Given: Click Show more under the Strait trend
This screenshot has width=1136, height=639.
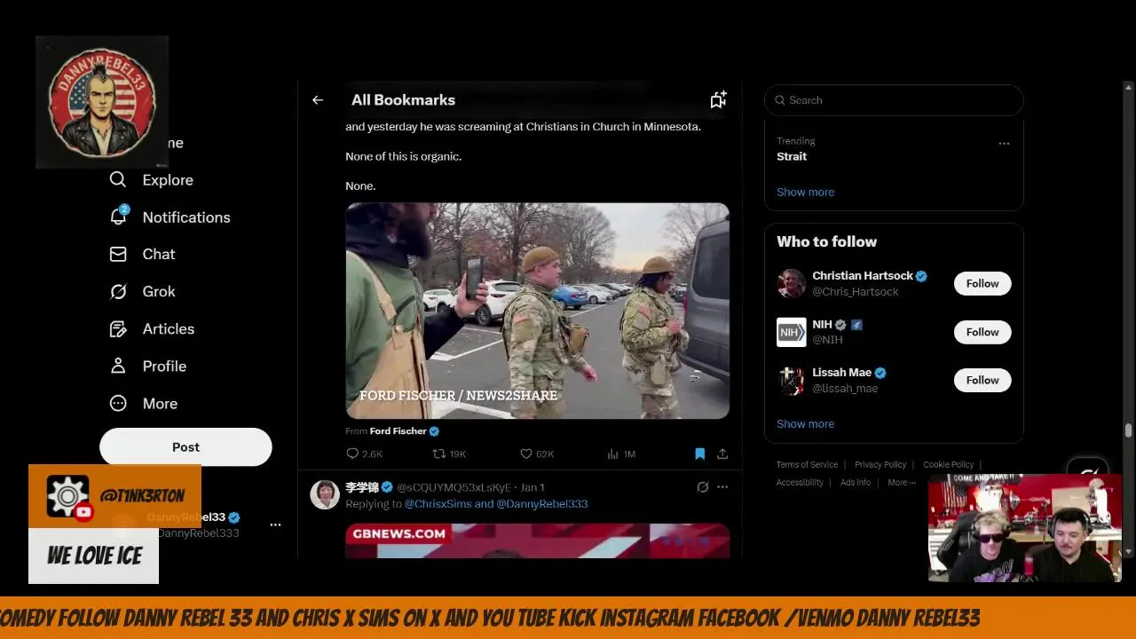Looking at the screenshot, I should (x=805, y=192).
